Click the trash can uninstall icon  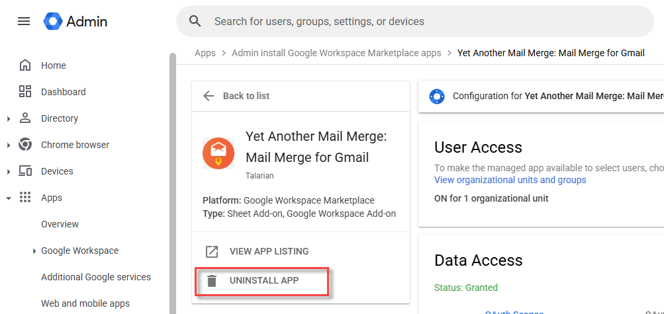tap(212, 280)
